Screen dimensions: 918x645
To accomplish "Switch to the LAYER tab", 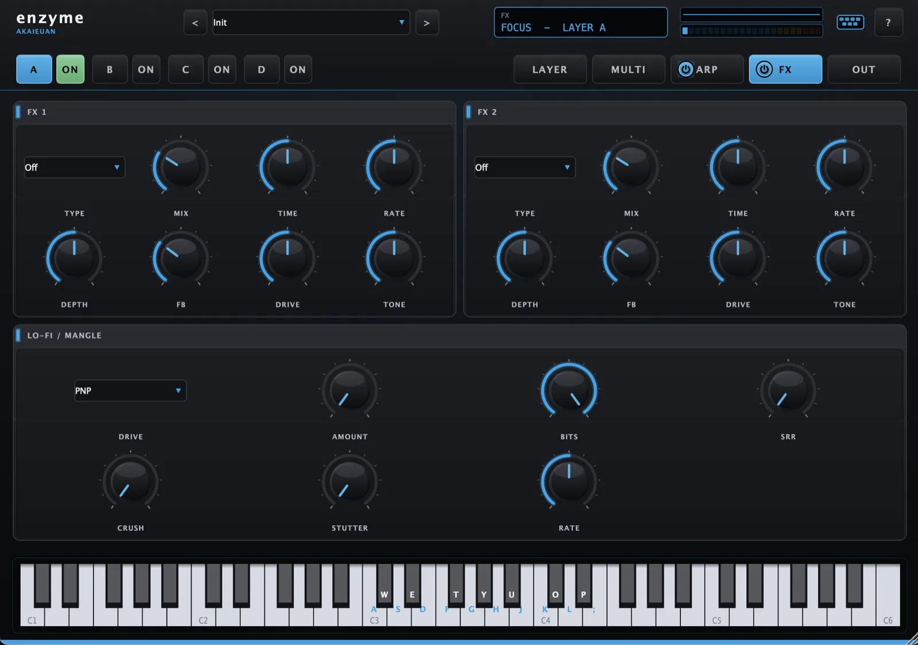I will [x=550, y=69].
